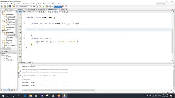Click the find selection magnifier in editor toolbar
This screenshot has height=98, width=175.
(37, 12)
